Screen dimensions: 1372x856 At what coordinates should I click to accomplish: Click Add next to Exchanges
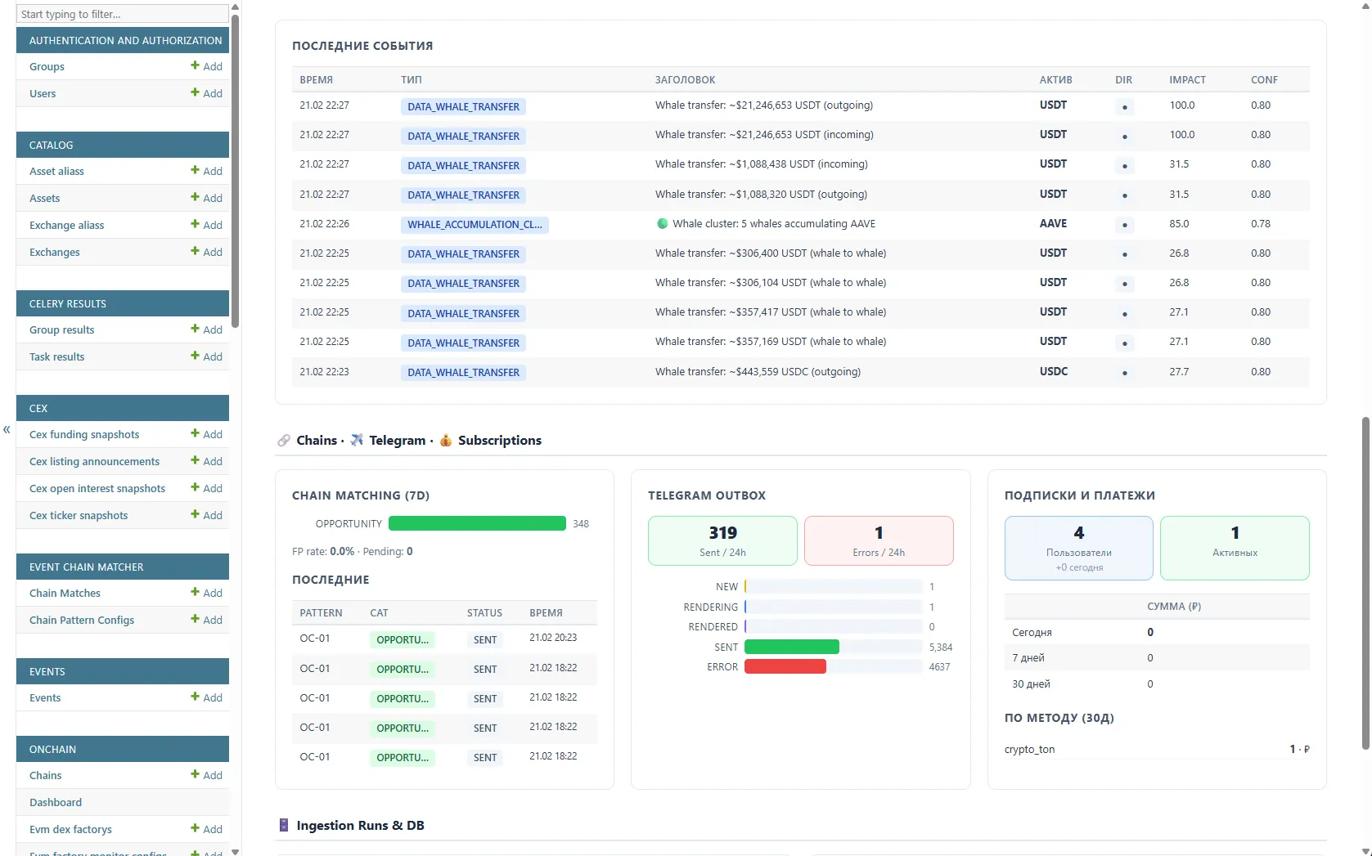(212, 252)
